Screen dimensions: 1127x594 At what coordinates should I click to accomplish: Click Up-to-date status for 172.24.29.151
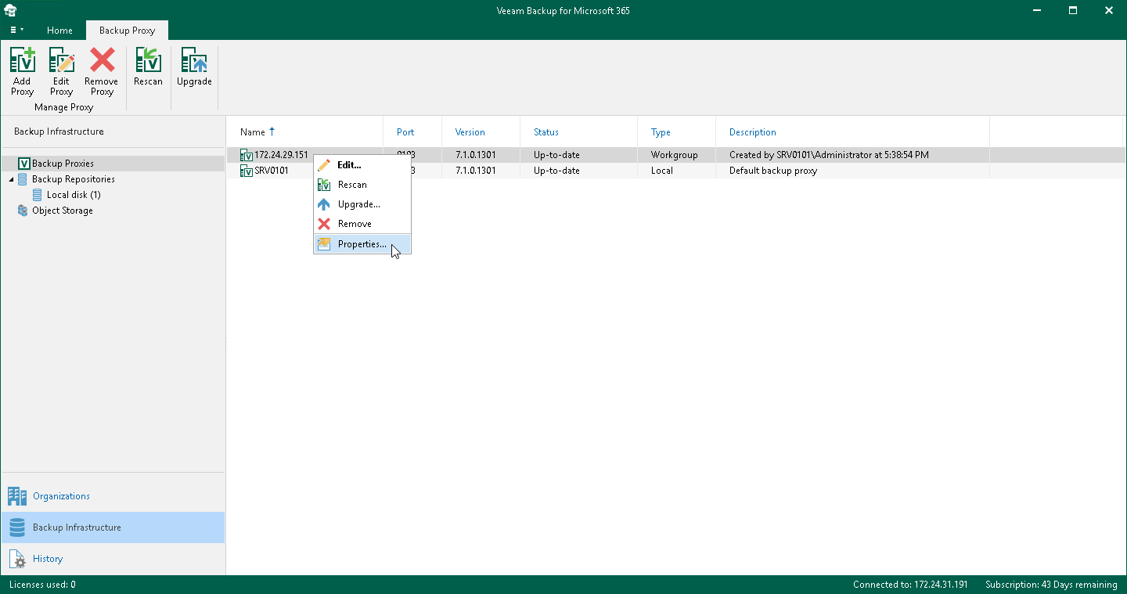pyautogui.click(x=557, y=155)
